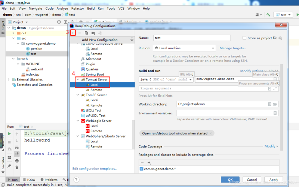Click the Print icon in the Run panel

click(17, 161)
